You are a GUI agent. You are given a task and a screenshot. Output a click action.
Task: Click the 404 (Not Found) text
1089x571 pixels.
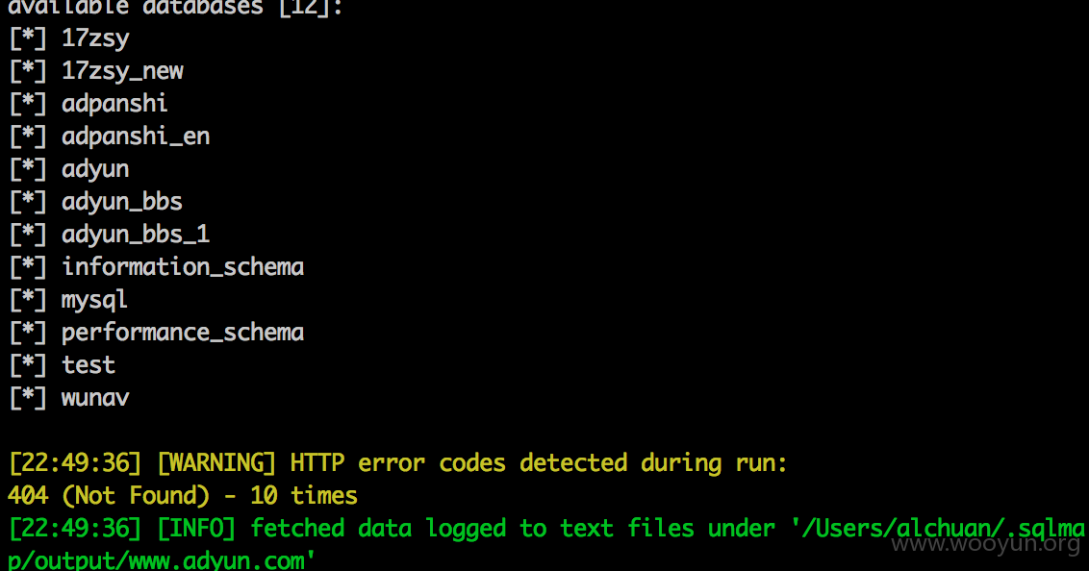pyautogui.click(x=109, y=496)
